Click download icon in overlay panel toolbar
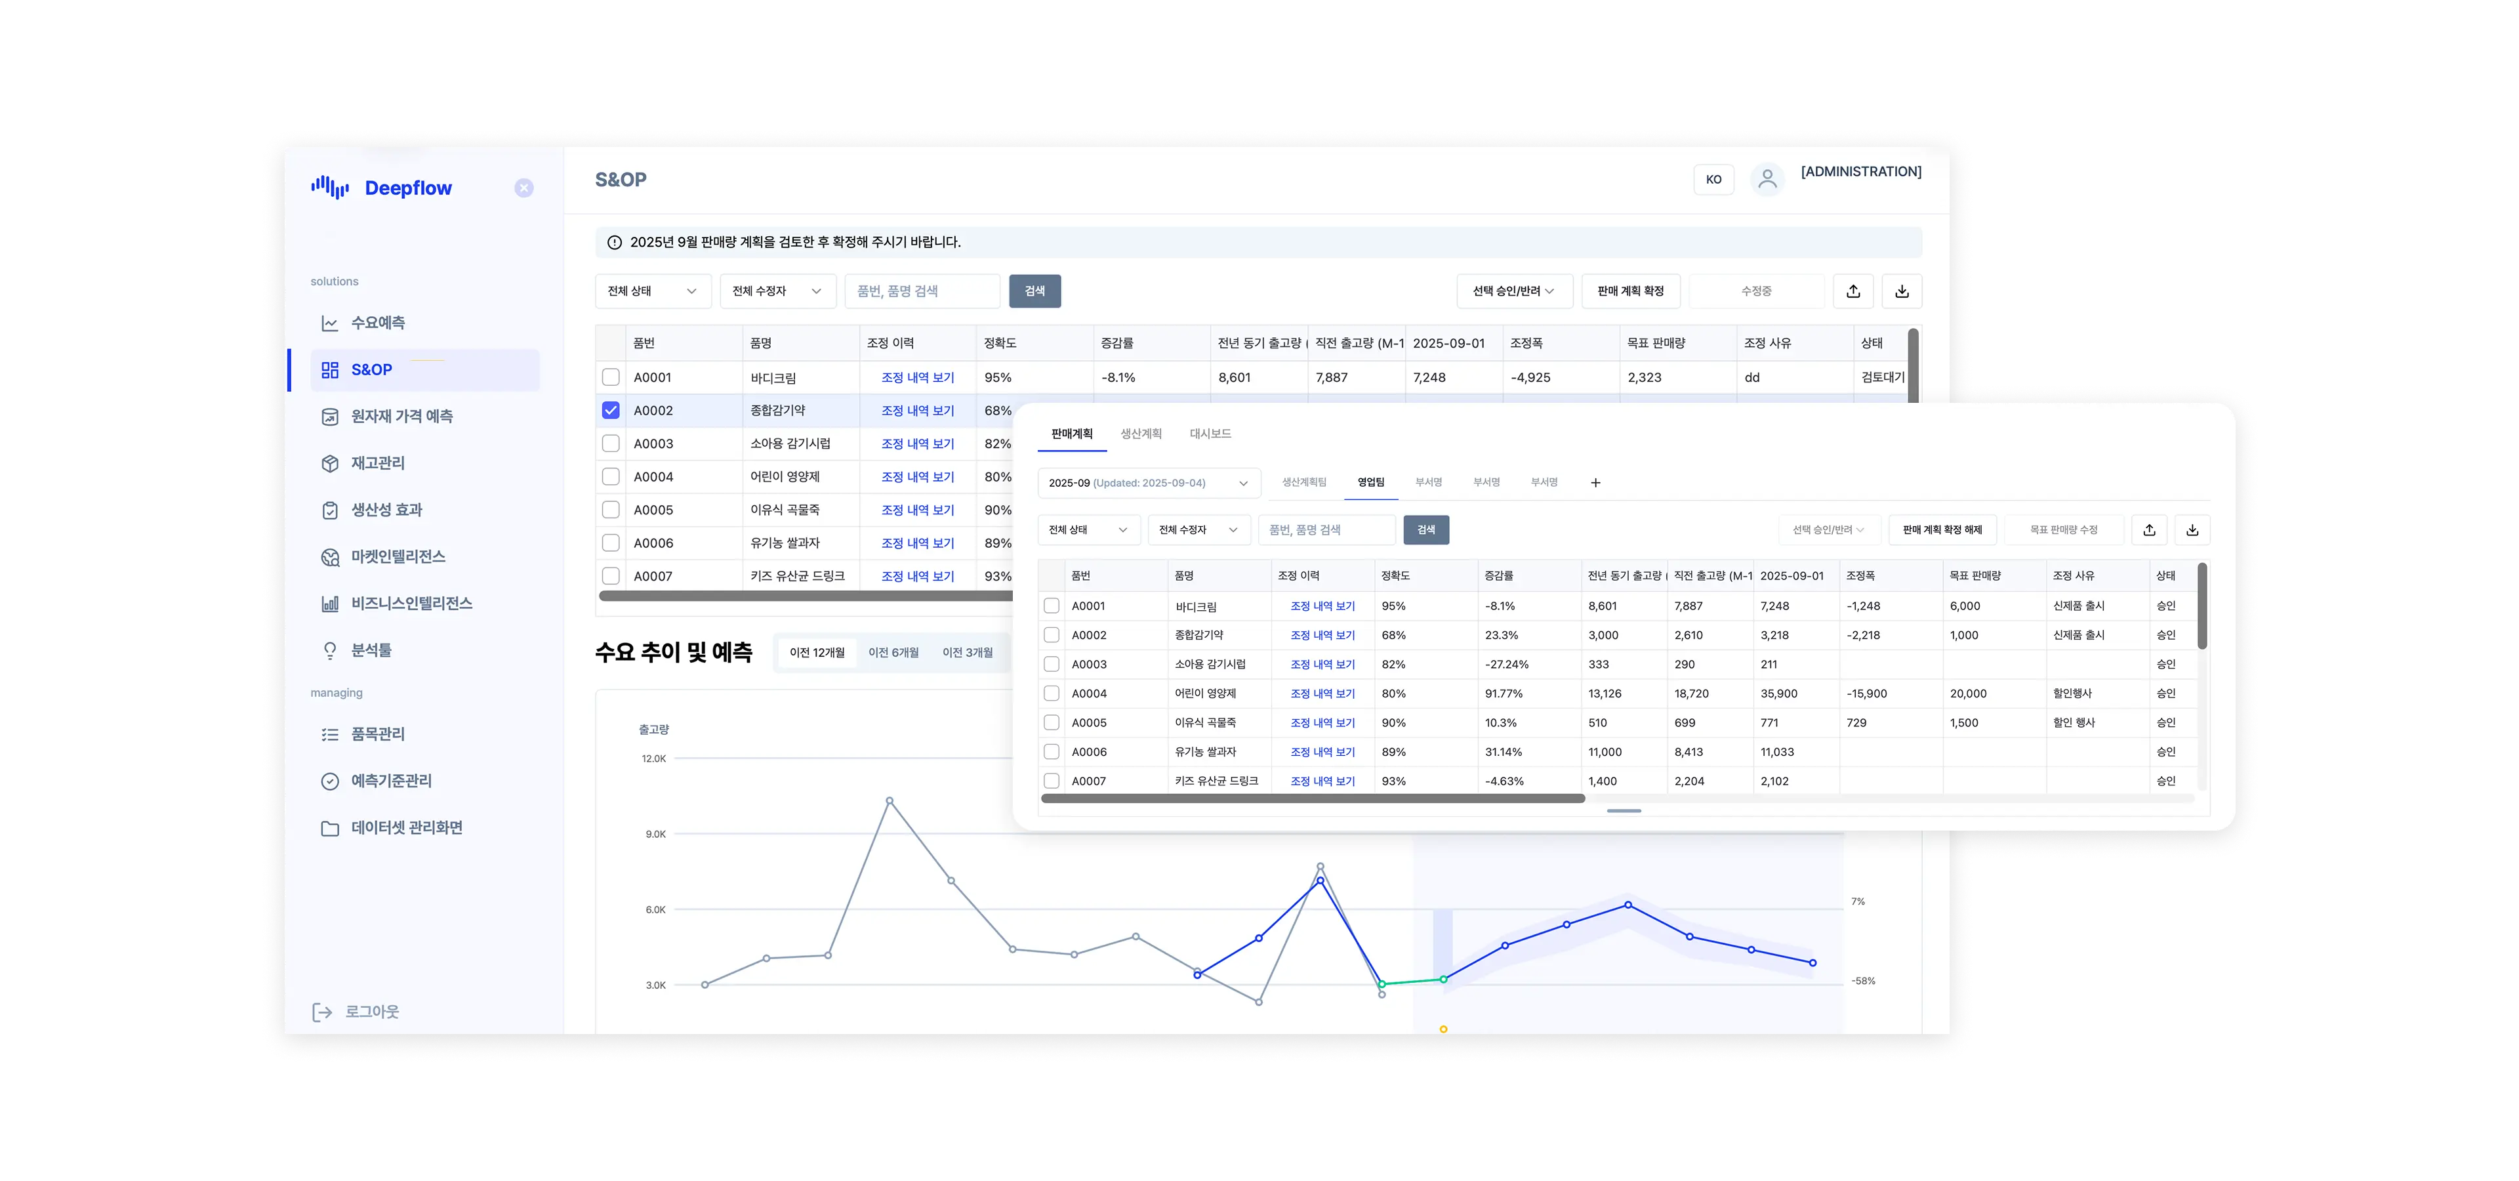Viewport: 2519px width, 1181px height. point(2192,530)
